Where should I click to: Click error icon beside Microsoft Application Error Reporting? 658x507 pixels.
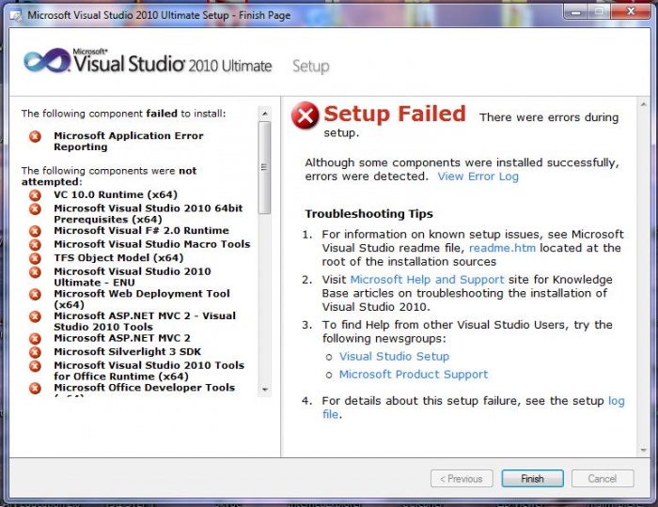coord(36,136)
